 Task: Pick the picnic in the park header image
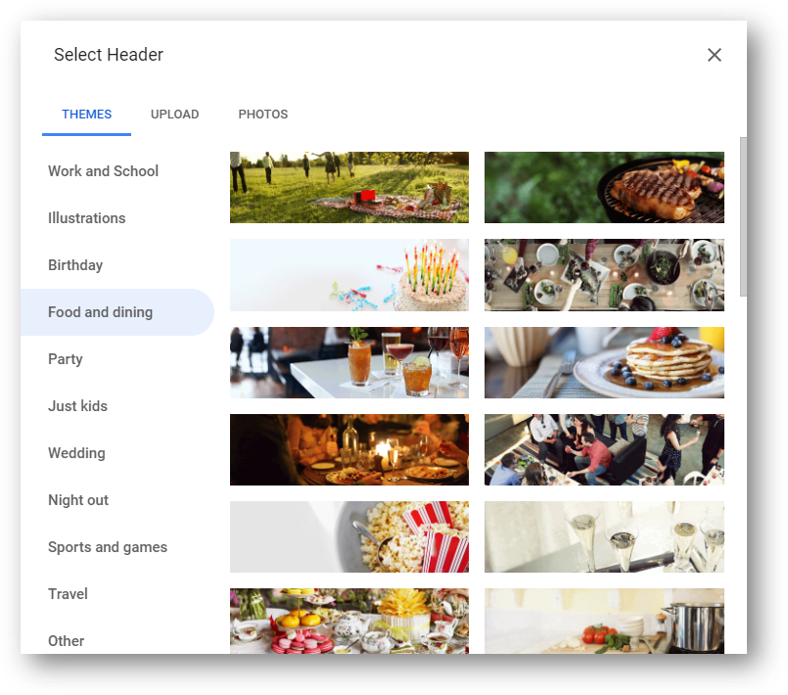(x=349, y=187)
